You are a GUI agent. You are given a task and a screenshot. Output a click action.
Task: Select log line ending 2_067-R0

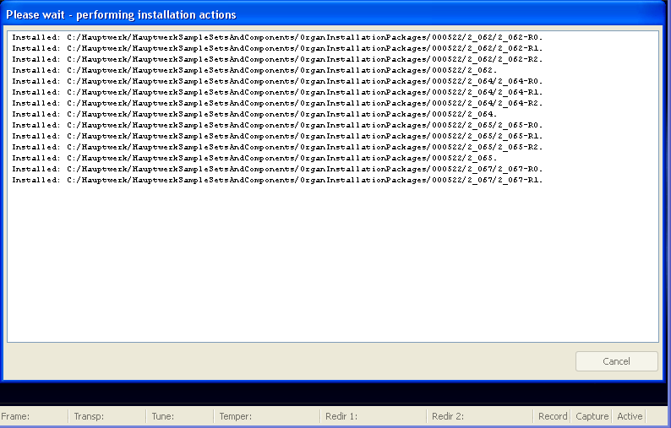point(277,169)
